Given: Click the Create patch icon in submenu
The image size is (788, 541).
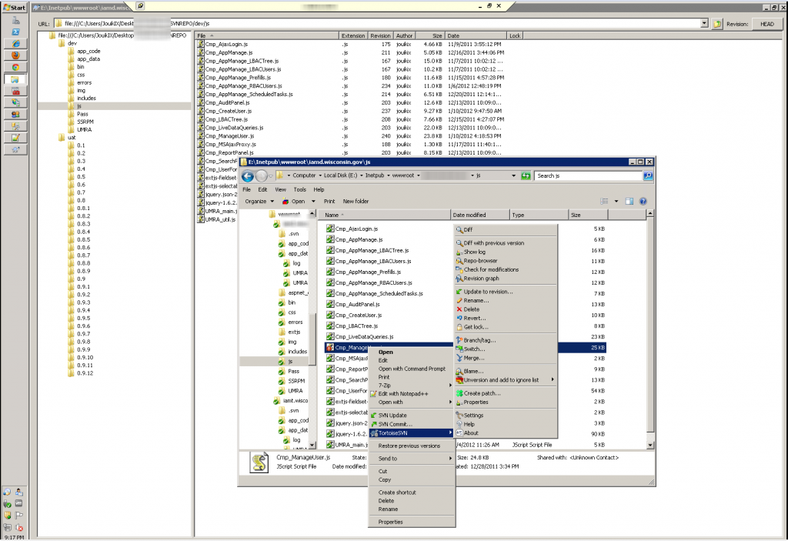Looking at the screenshot, I should 459,393.
